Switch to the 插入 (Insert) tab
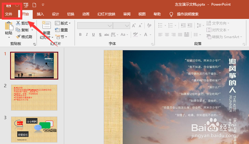The height and width of the screenshot is (144, 249). point(40,14)
